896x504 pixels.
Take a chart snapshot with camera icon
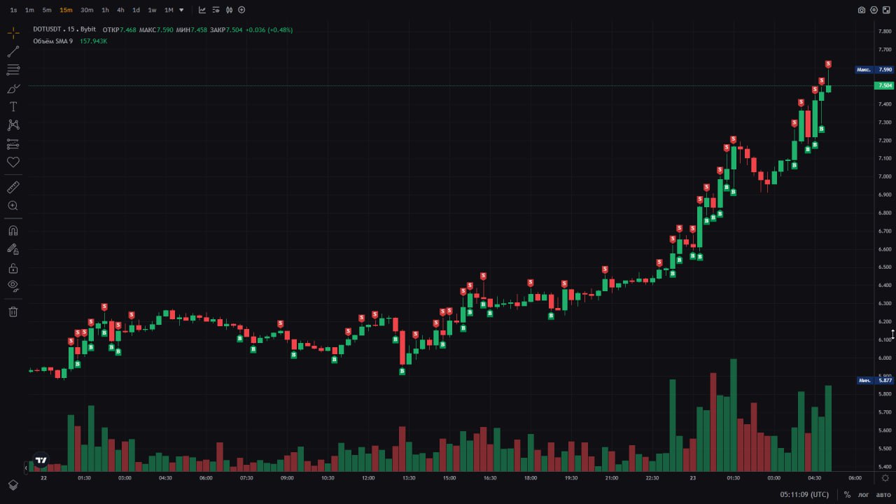(x=862, y=10)
